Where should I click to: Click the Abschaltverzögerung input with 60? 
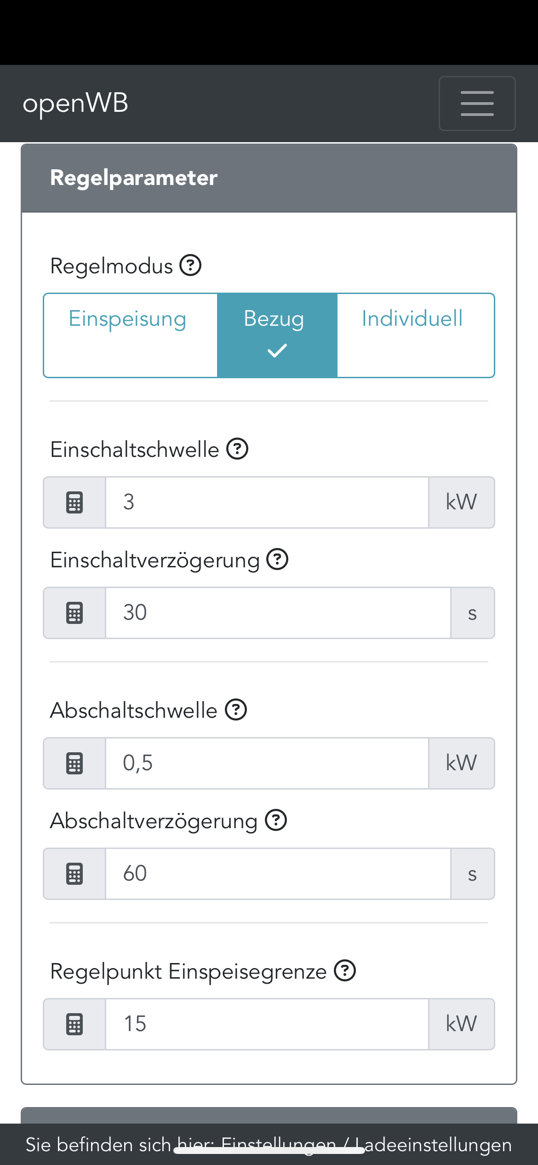[x=278, y=874]
